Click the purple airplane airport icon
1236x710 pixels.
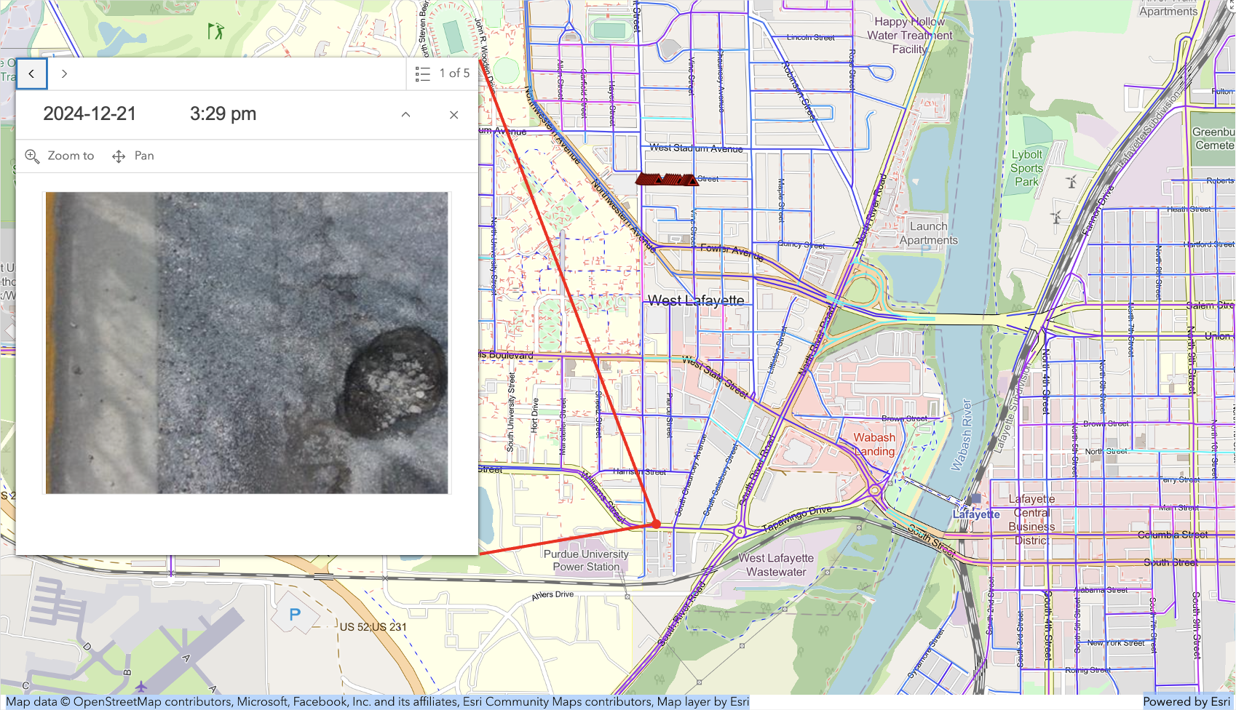coord(140,686)
